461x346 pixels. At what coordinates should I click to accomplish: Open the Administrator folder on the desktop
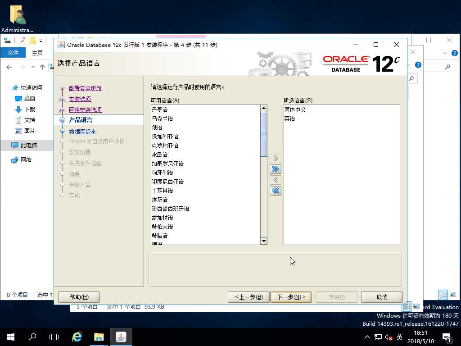(18, 18)
